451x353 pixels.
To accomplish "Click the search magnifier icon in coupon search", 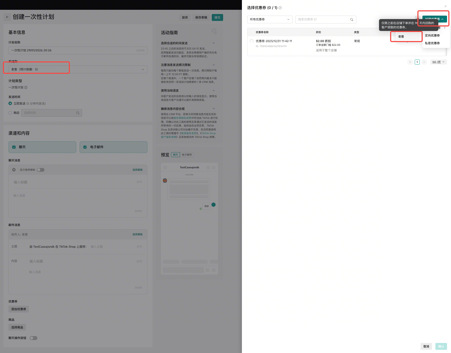I will click(352, 20).
